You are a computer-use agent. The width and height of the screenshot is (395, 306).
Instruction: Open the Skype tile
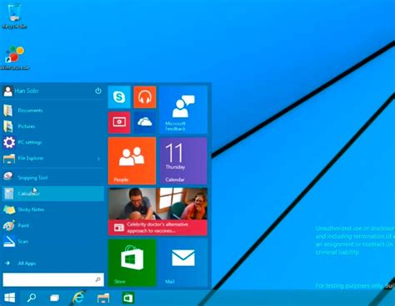(x=119, y=96)
